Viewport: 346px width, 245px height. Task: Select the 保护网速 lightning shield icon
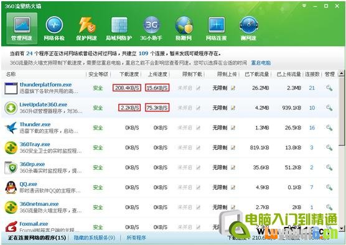[x=86, y=29]
